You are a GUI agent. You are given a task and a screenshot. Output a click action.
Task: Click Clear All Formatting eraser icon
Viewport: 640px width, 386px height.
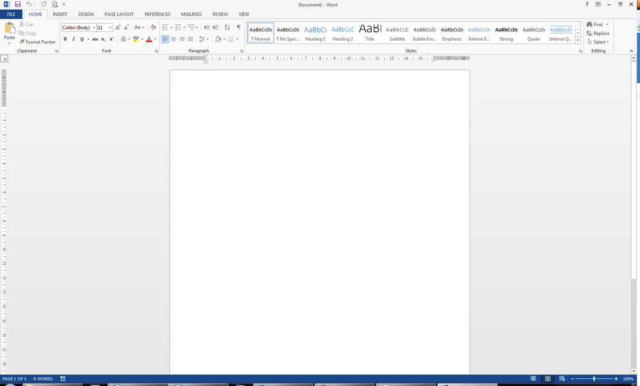point(154,28)
